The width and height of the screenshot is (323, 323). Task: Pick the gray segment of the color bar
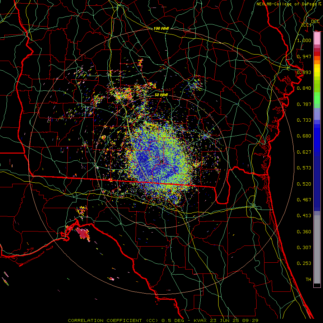coord(317,249)
